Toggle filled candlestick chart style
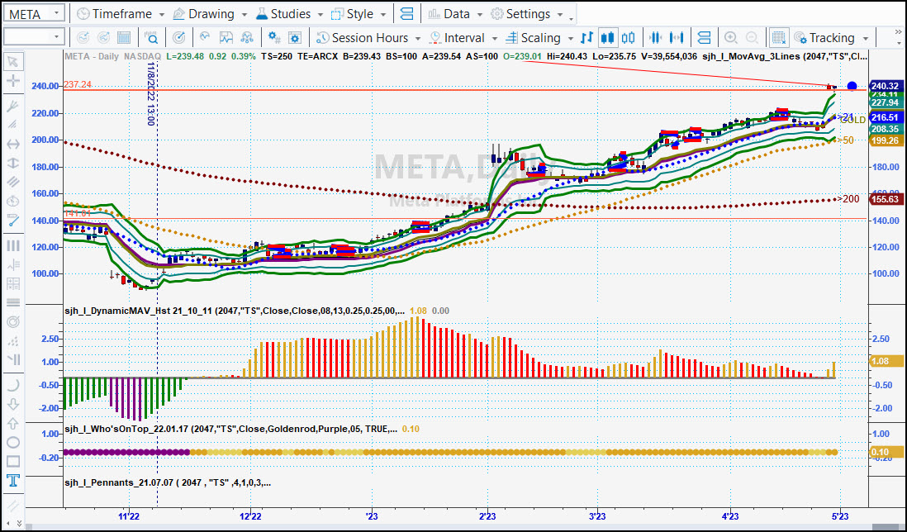 pos(607,38)
